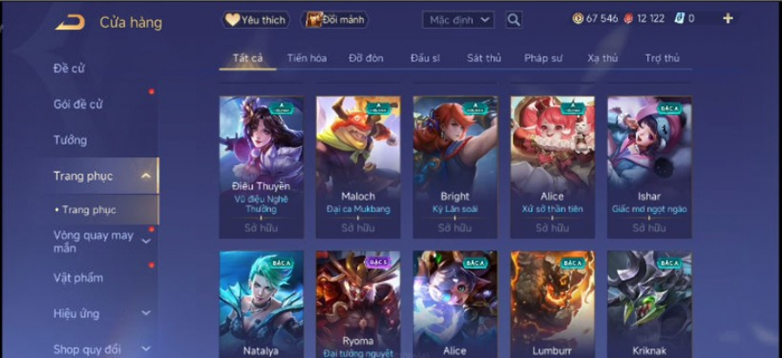This screenshot has height=358, width=782.
Task: Open Ryoma Bậc S skin card
Action: pyautogui.click(x=358, y=304)
